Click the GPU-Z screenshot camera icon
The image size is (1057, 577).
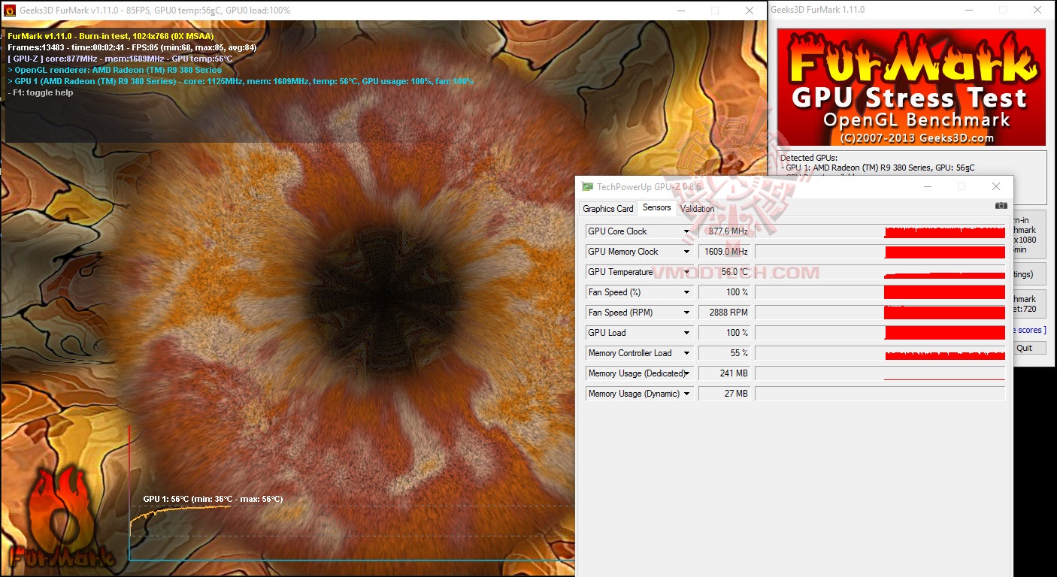[1001, 205]
